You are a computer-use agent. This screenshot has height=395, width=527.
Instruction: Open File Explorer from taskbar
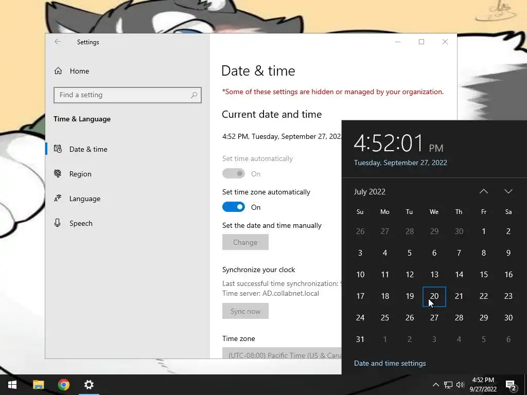[38, 385]
